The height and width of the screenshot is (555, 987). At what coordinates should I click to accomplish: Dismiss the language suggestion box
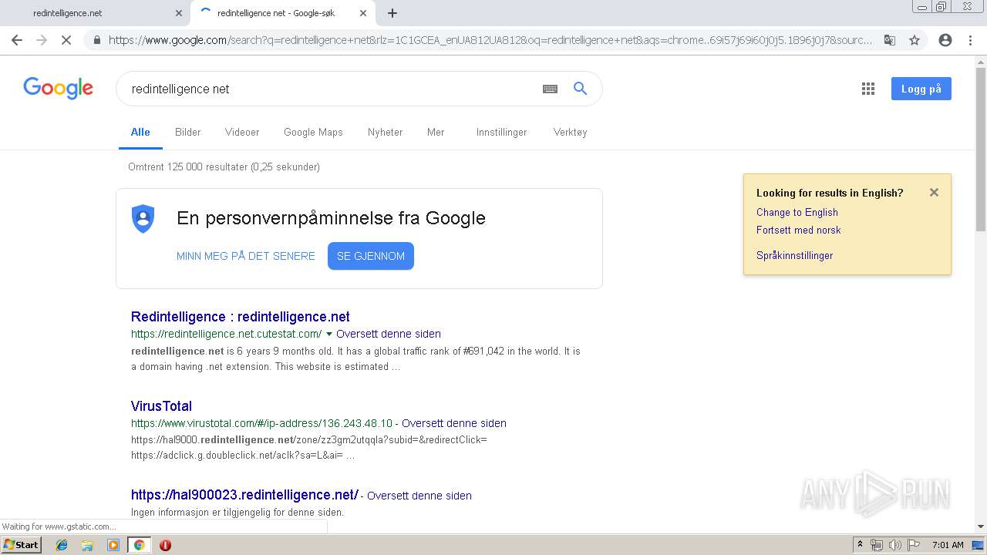(x=934, y=193)
